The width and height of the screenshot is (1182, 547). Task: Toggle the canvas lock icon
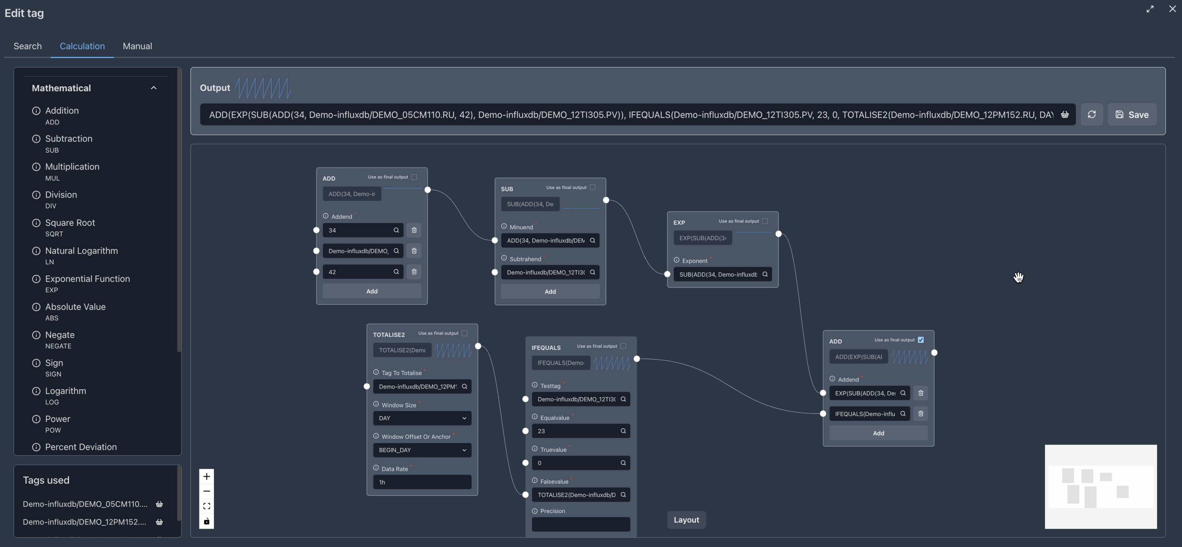(207, 521)
